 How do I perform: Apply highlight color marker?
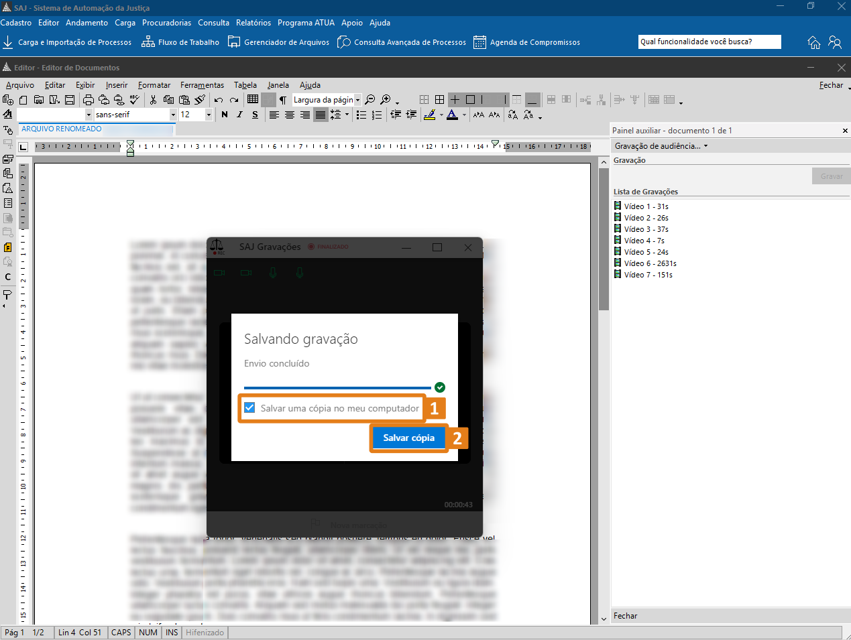(x=430, y=115)
